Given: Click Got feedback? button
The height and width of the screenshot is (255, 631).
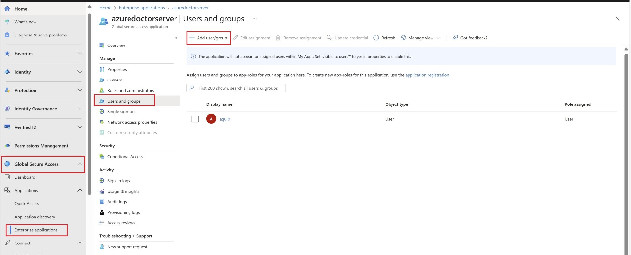Looking at the screenshot, I should click(x=470, y=38).
